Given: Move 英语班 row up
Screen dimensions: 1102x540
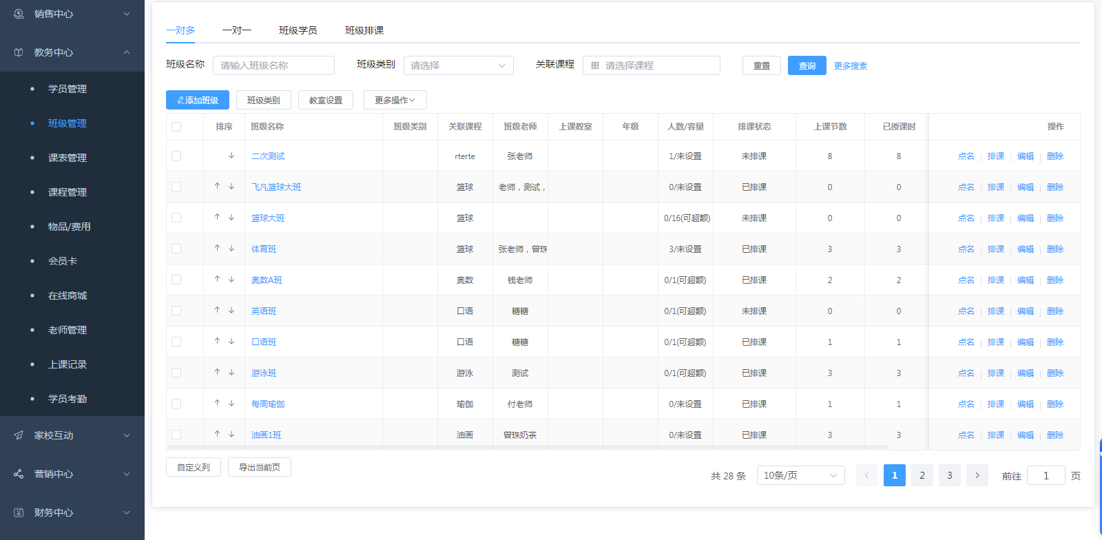Looking at the screenshot, I should pyautogui.click(x=217, y=310).
